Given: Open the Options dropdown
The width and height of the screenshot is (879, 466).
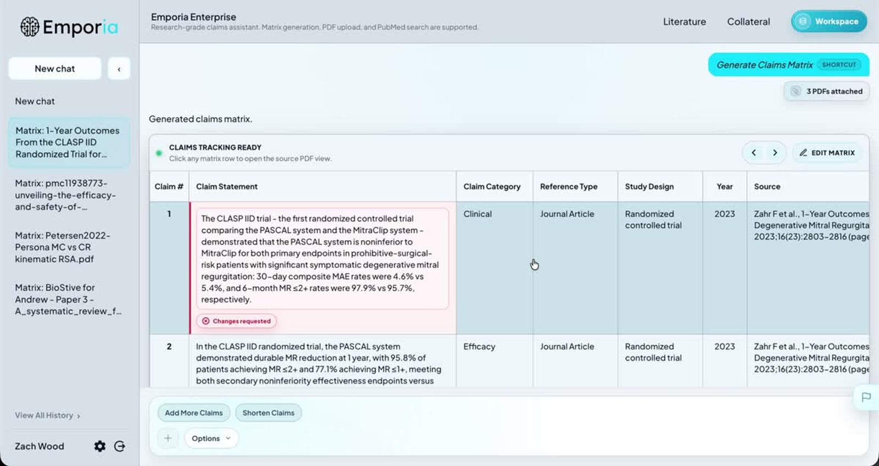Looking at the screenshot, I should (x=211, y=438).
